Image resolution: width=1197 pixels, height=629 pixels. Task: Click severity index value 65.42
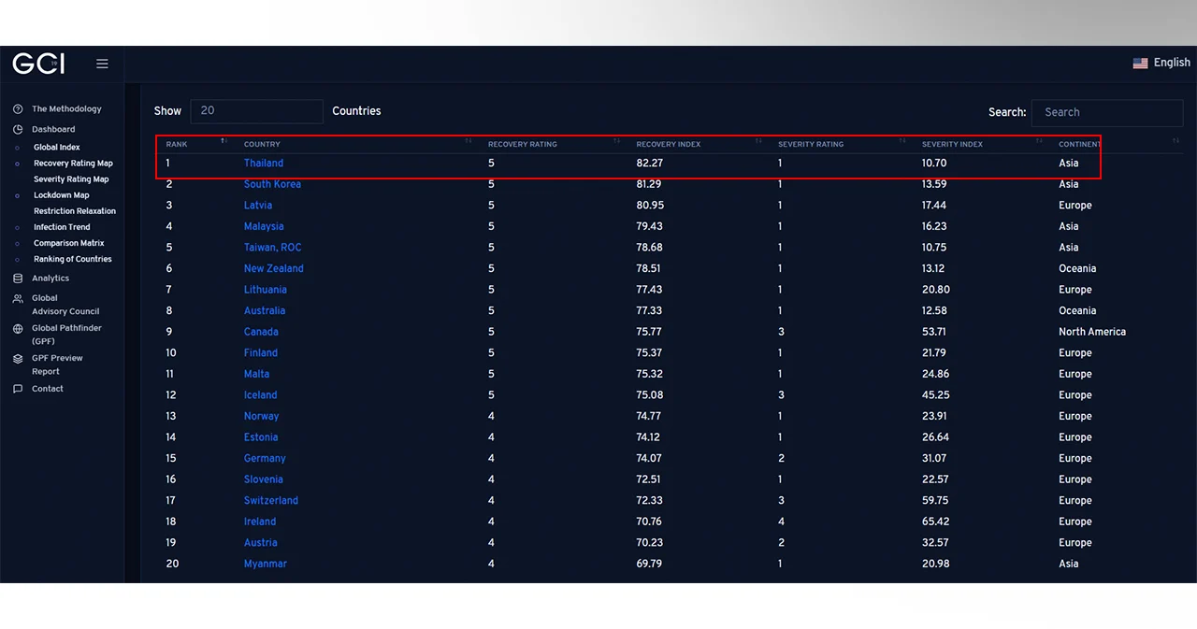(935, 522)
